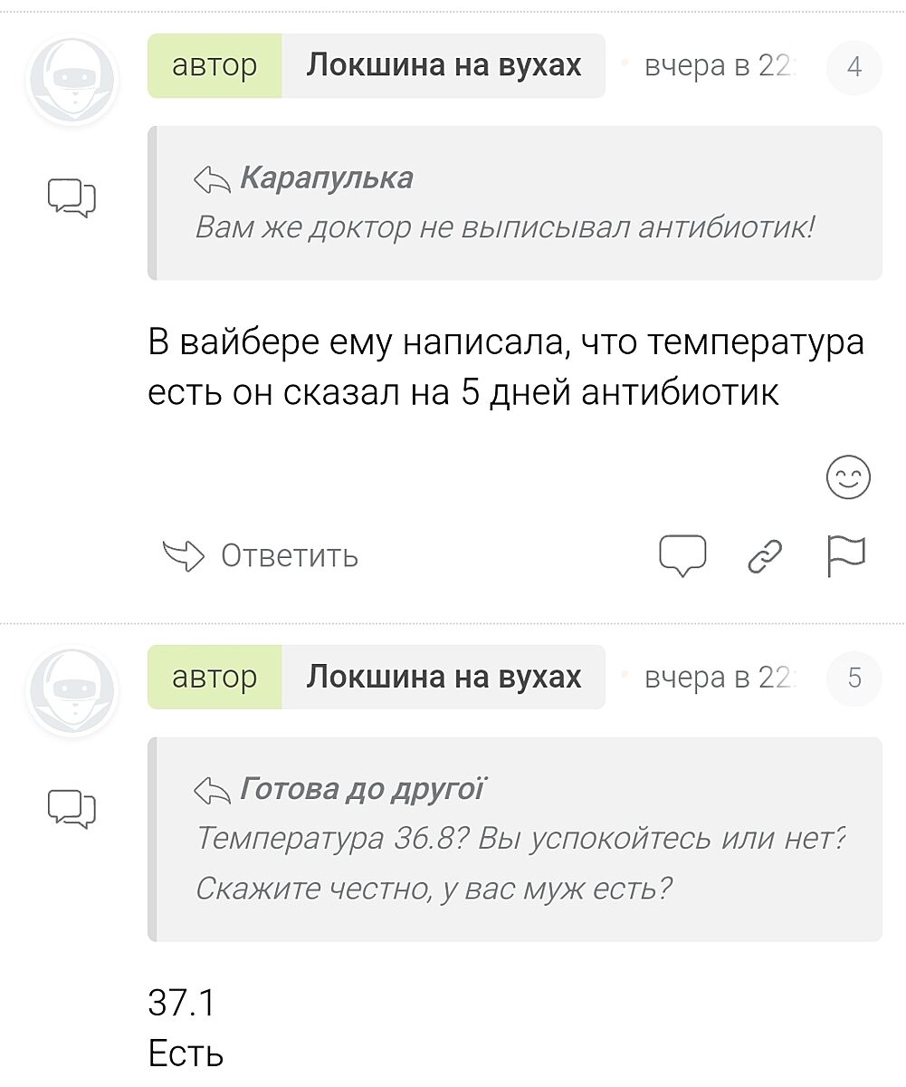The width and height of the screenshot is (906, 1087).
Task: Report first comment with flag icon
Action: [x=846, y=555]
